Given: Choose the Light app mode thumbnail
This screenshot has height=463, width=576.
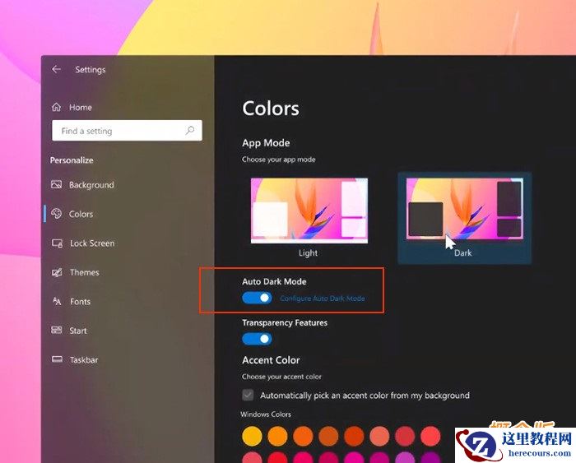Looking at the screenshot, I should point(309,211).
